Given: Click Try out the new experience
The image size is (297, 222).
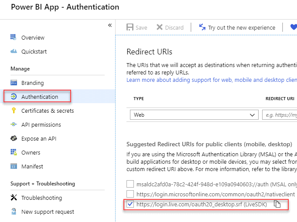Looking at the screenshot, I should point(242,27).
